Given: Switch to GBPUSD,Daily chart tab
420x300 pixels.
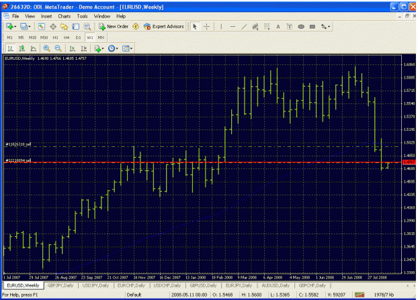Looking at the screenshot, I should [203, 285].
